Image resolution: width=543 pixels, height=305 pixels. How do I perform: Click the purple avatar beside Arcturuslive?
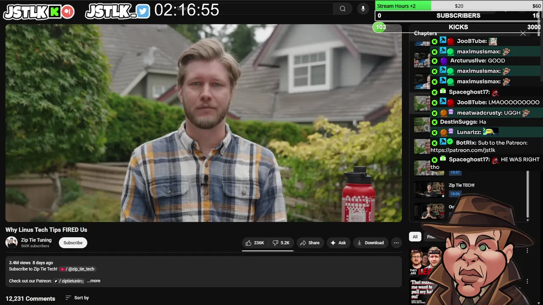coord(444,61)
